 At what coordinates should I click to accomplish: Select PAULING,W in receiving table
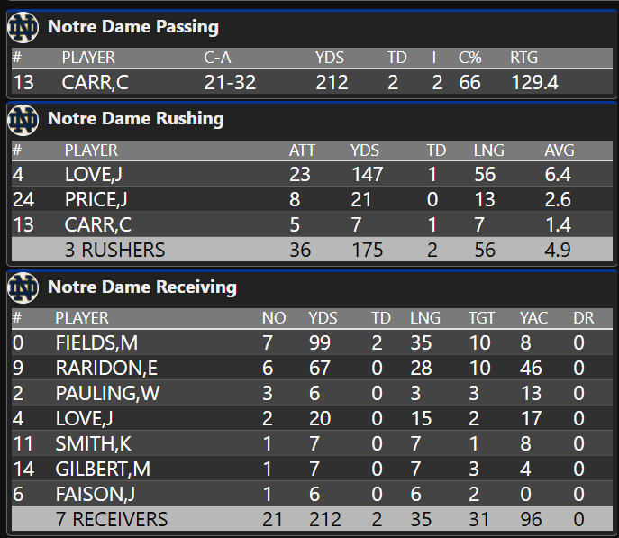coord(97,393)
